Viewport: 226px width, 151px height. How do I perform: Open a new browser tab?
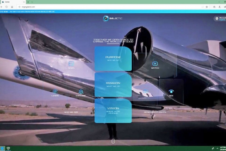[x=28, y=2]
